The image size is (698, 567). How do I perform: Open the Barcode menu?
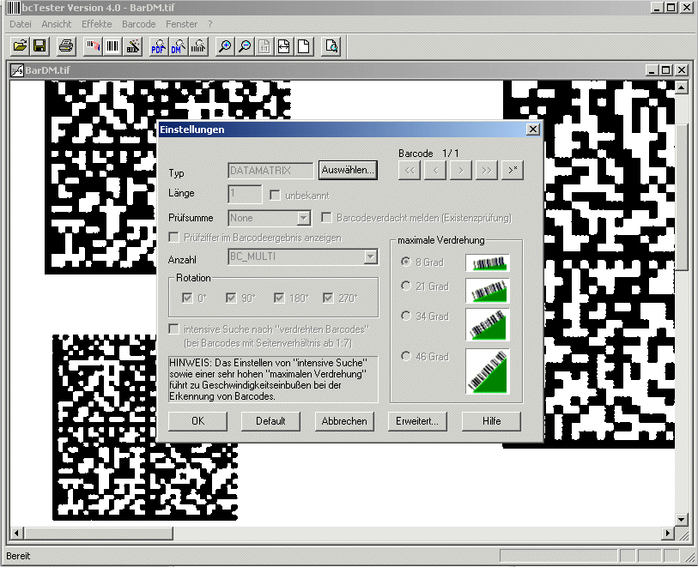(139, 24)
